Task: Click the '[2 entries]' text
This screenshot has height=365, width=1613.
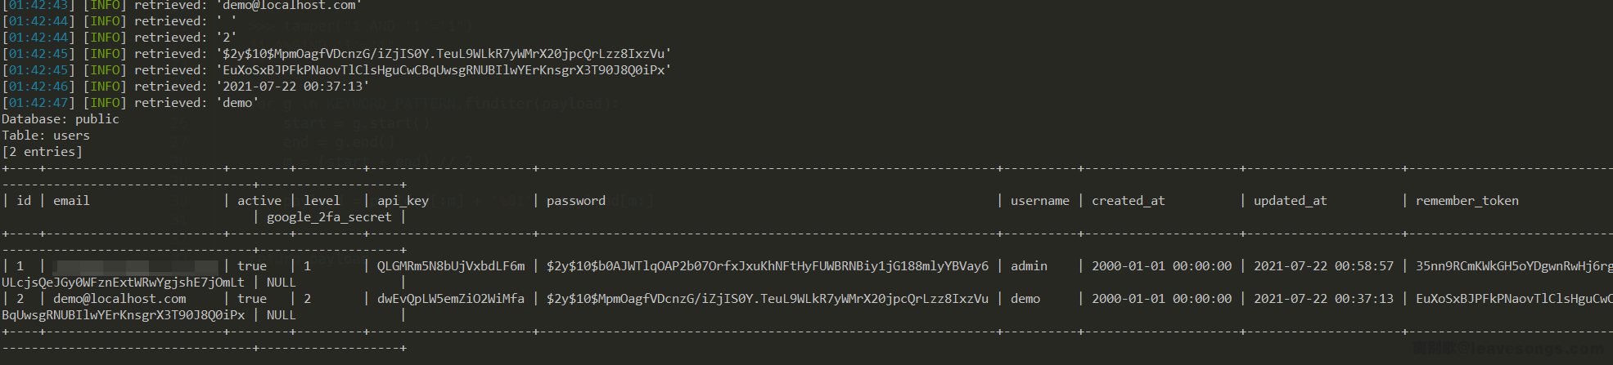Action: pos(43,152)
